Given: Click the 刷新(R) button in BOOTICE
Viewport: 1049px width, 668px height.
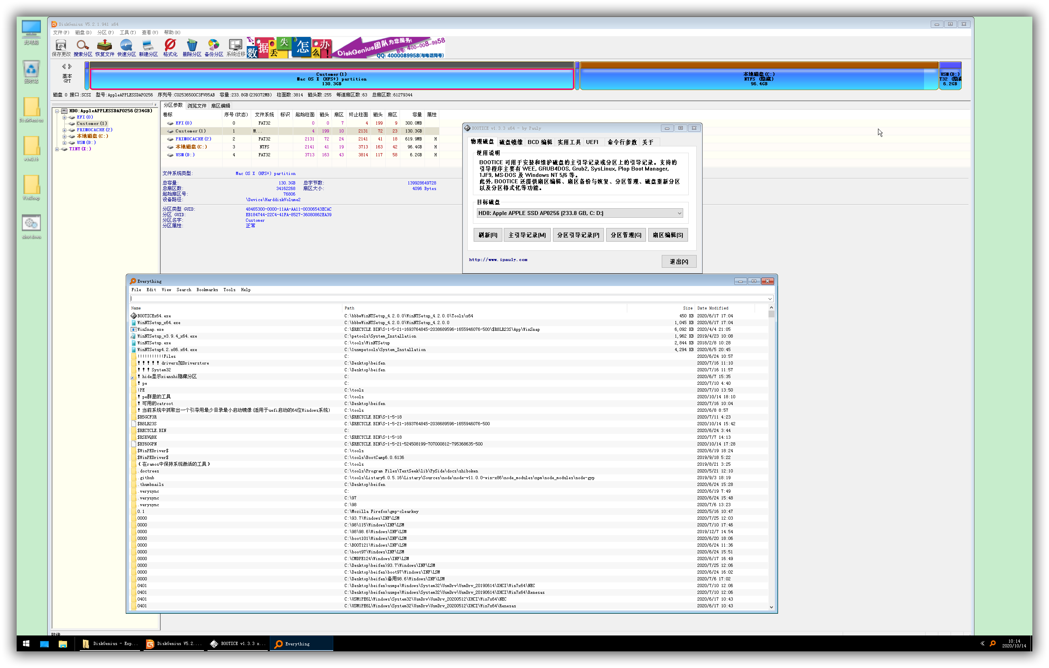Looking at the screenshot, I should coord(488,235).
